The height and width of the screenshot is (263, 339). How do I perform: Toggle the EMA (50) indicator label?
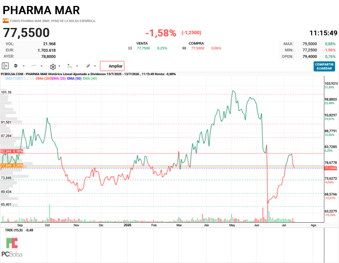pyautogui.click(x=75, y=79)
